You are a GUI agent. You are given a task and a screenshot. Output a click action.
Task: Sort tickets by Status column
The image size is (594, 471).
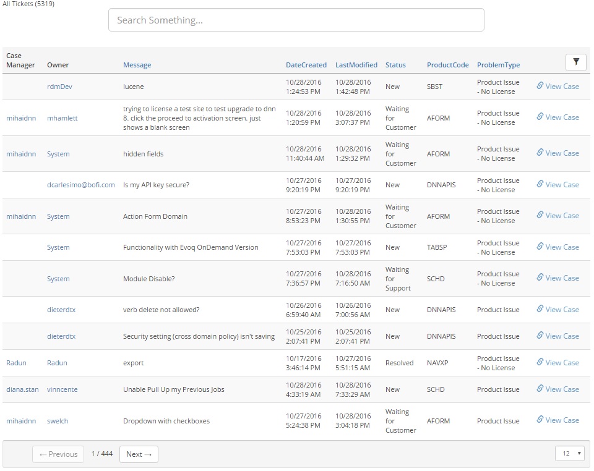(x=395, y=65)
